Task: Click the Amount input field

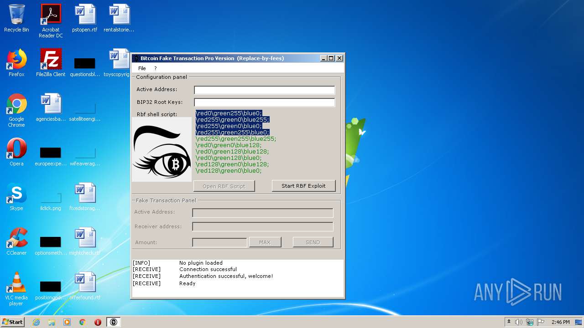Action: [219, 242]
